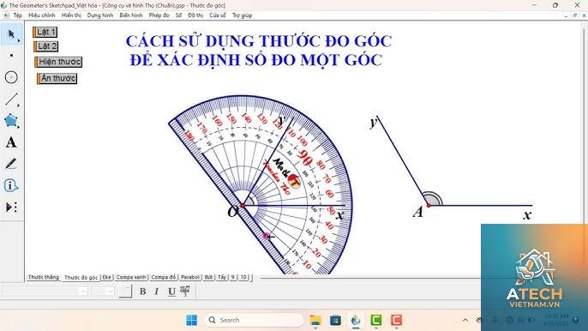Screen dimensions: 588x331
Task: Click the magenta point on the protractor edge
Action: pyautogui.click(x=266, y=236)
